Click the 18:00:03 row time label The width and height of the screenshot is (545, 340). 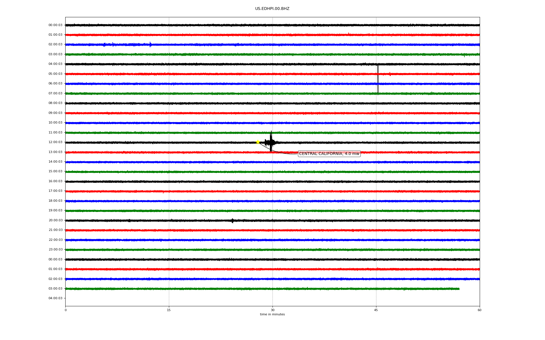click(x=55, y=201)
